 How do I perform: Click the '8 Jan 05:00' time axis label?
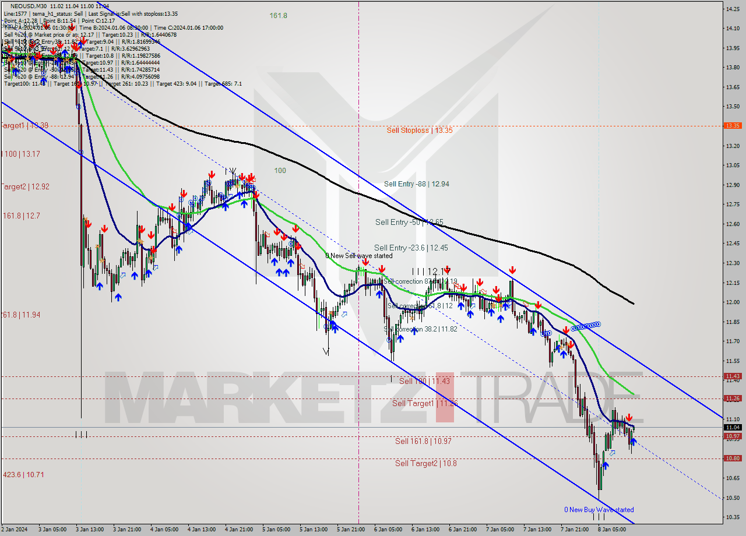[613, 530]
